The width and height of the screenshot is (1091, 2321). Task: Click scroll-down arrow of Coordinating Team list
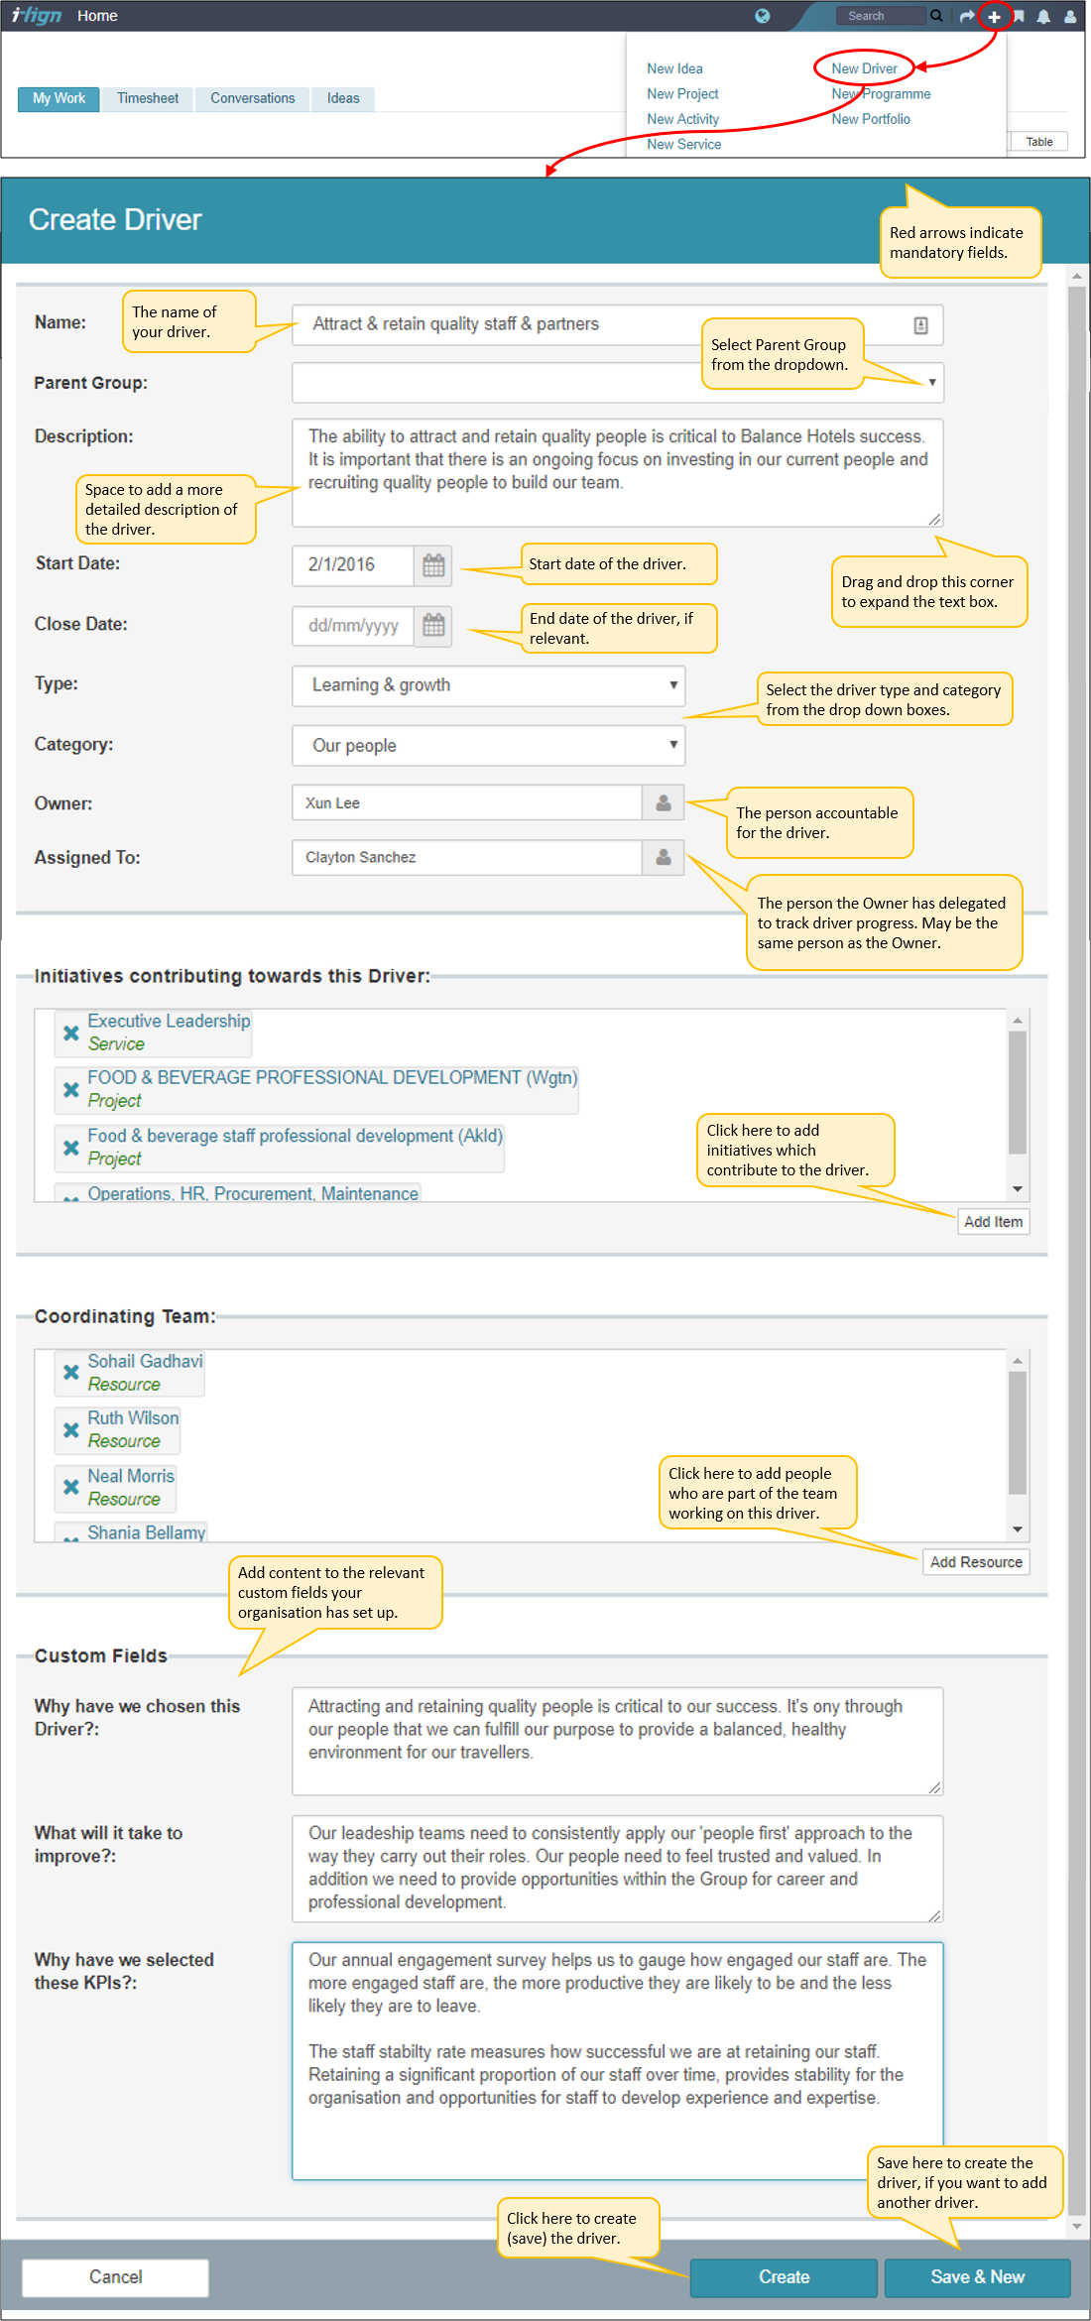(x=1017, y=1528)
